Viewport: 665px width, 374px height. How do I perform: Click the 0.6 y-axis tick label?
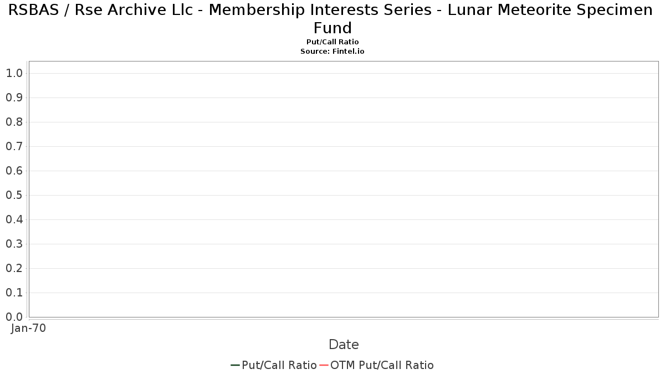point(14,171)
